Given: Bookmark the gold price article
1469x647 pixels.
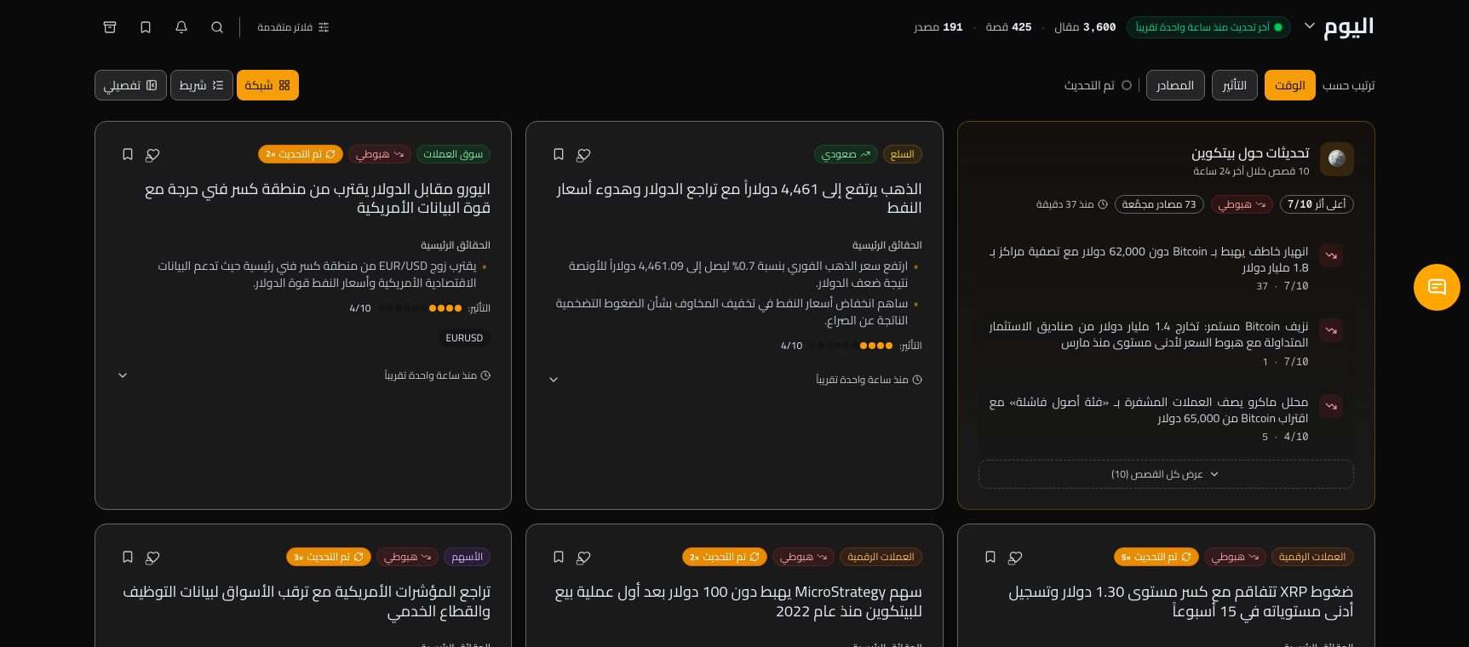Looking at the screenshot, I should (x=559, y=154).
